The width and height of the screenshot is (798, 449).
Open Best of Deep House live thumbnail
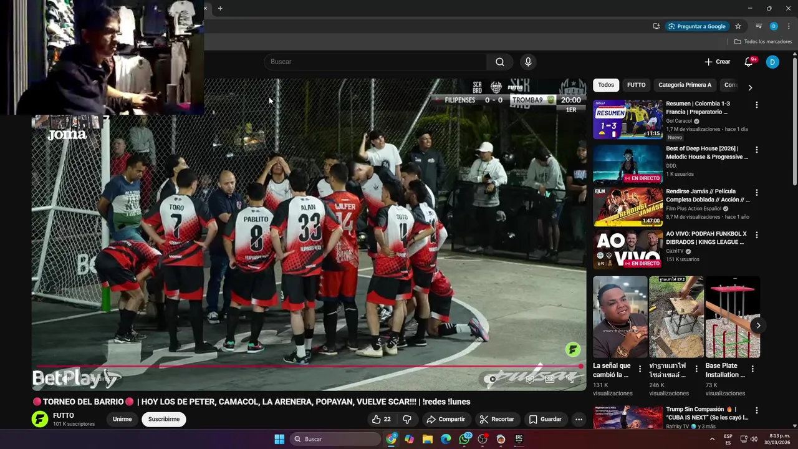(x=628, y=164)
